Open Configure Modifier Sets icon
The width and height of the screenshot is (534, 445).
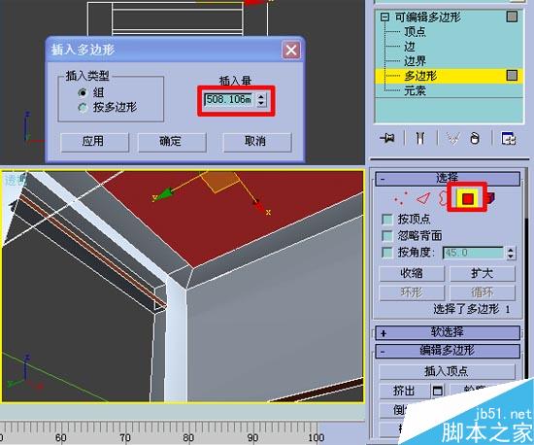click(x=509, y=138)
